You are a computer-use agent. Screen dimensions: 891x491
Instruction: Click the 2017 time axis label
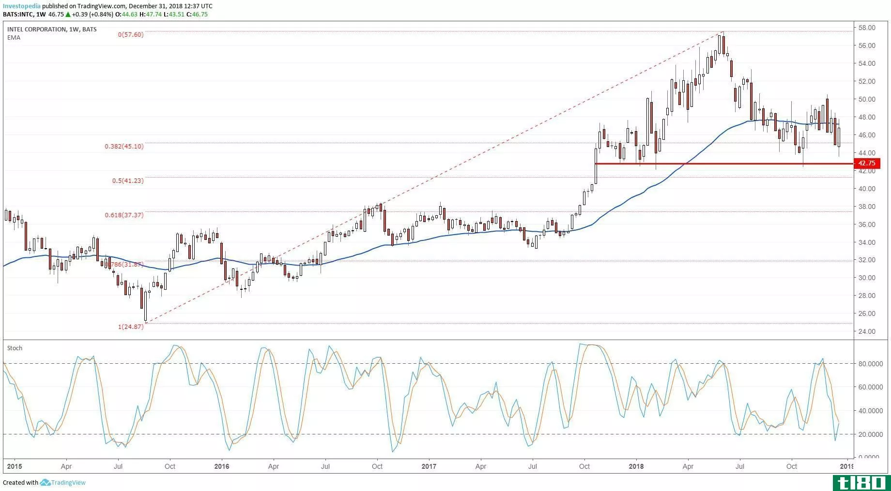[x=429, y=466]
